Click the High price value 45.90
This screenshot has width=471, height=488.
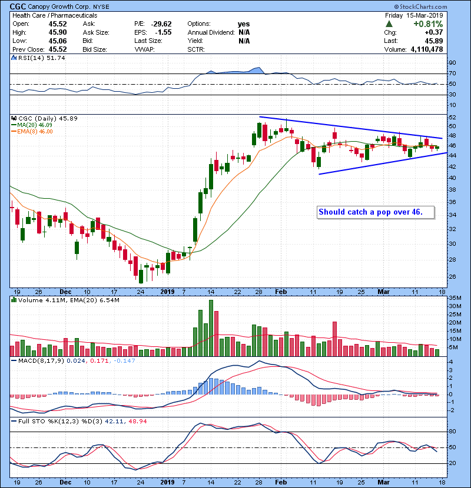point(58,32)
